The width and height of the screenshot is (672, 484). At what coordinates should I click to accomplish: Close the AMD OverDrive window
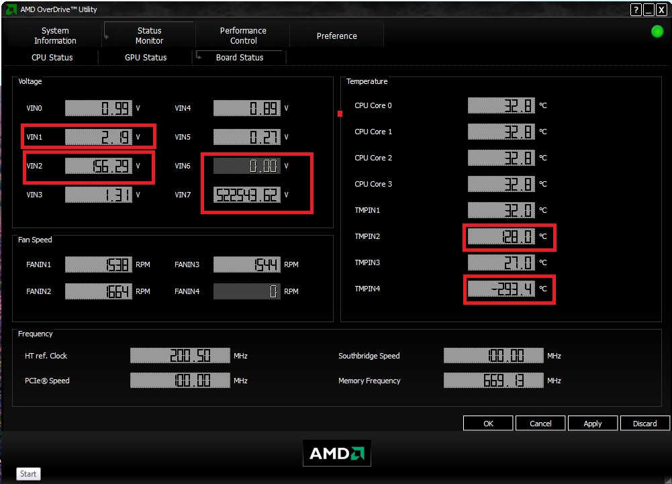(661, 10)
